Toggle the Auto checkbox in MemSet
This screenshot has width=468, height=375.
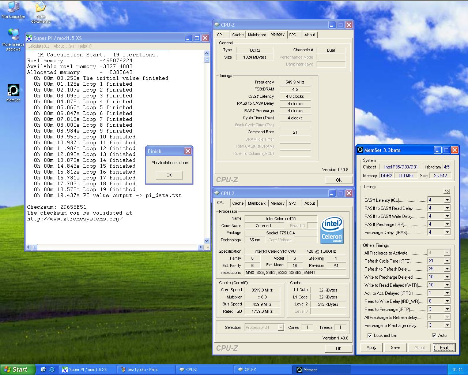pyautogui.click(x=434, y=335)
